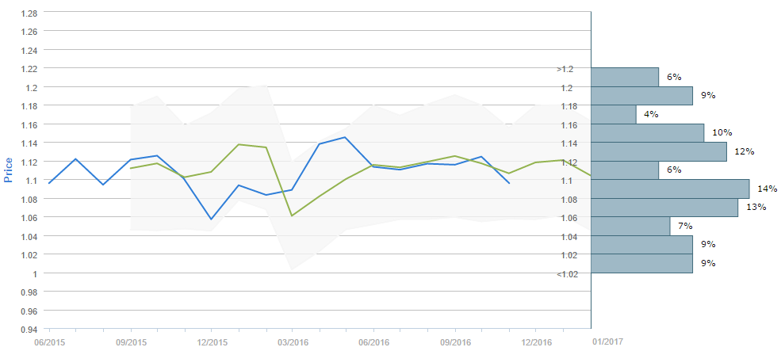Select the 01/2017 axis label
Image resolution: width=781 pixels, height=351 pixels.
click(607, 341)
